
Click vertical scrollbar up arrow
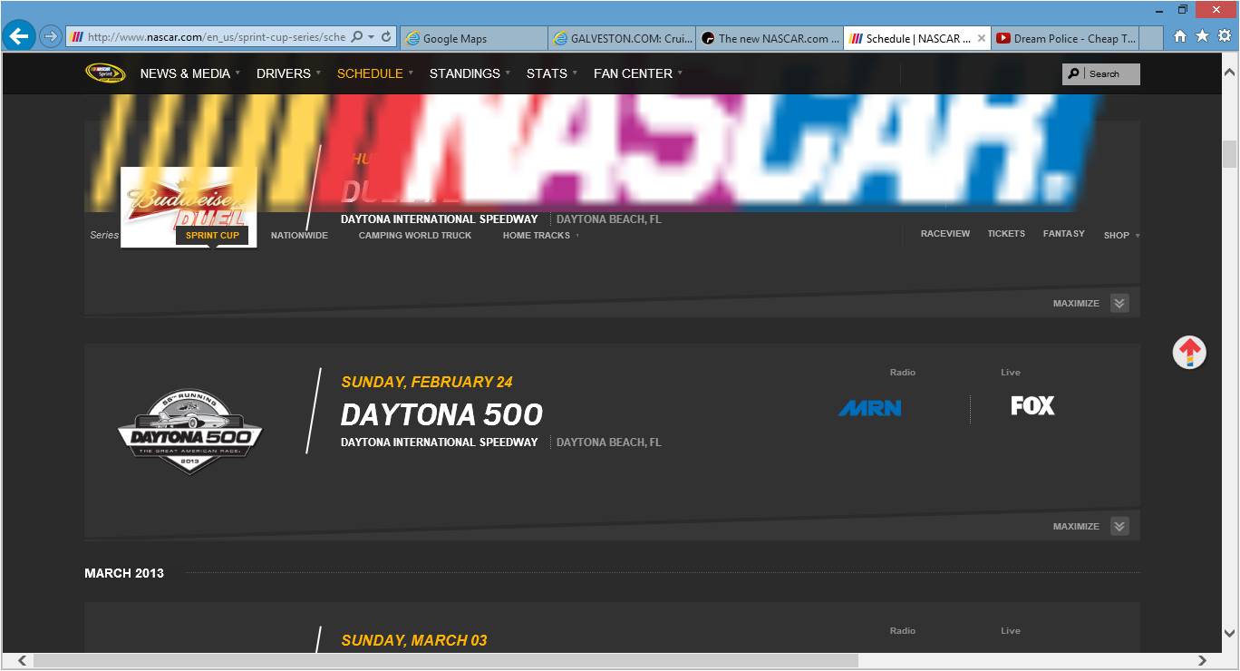point(1229,72)
